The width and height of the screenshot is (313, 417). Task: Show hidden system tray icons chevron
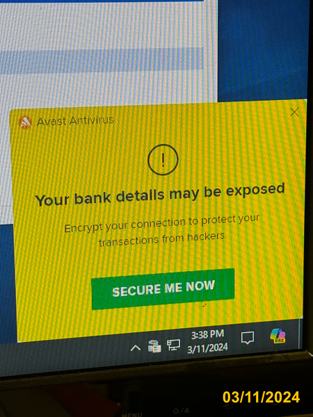[136, 348]
